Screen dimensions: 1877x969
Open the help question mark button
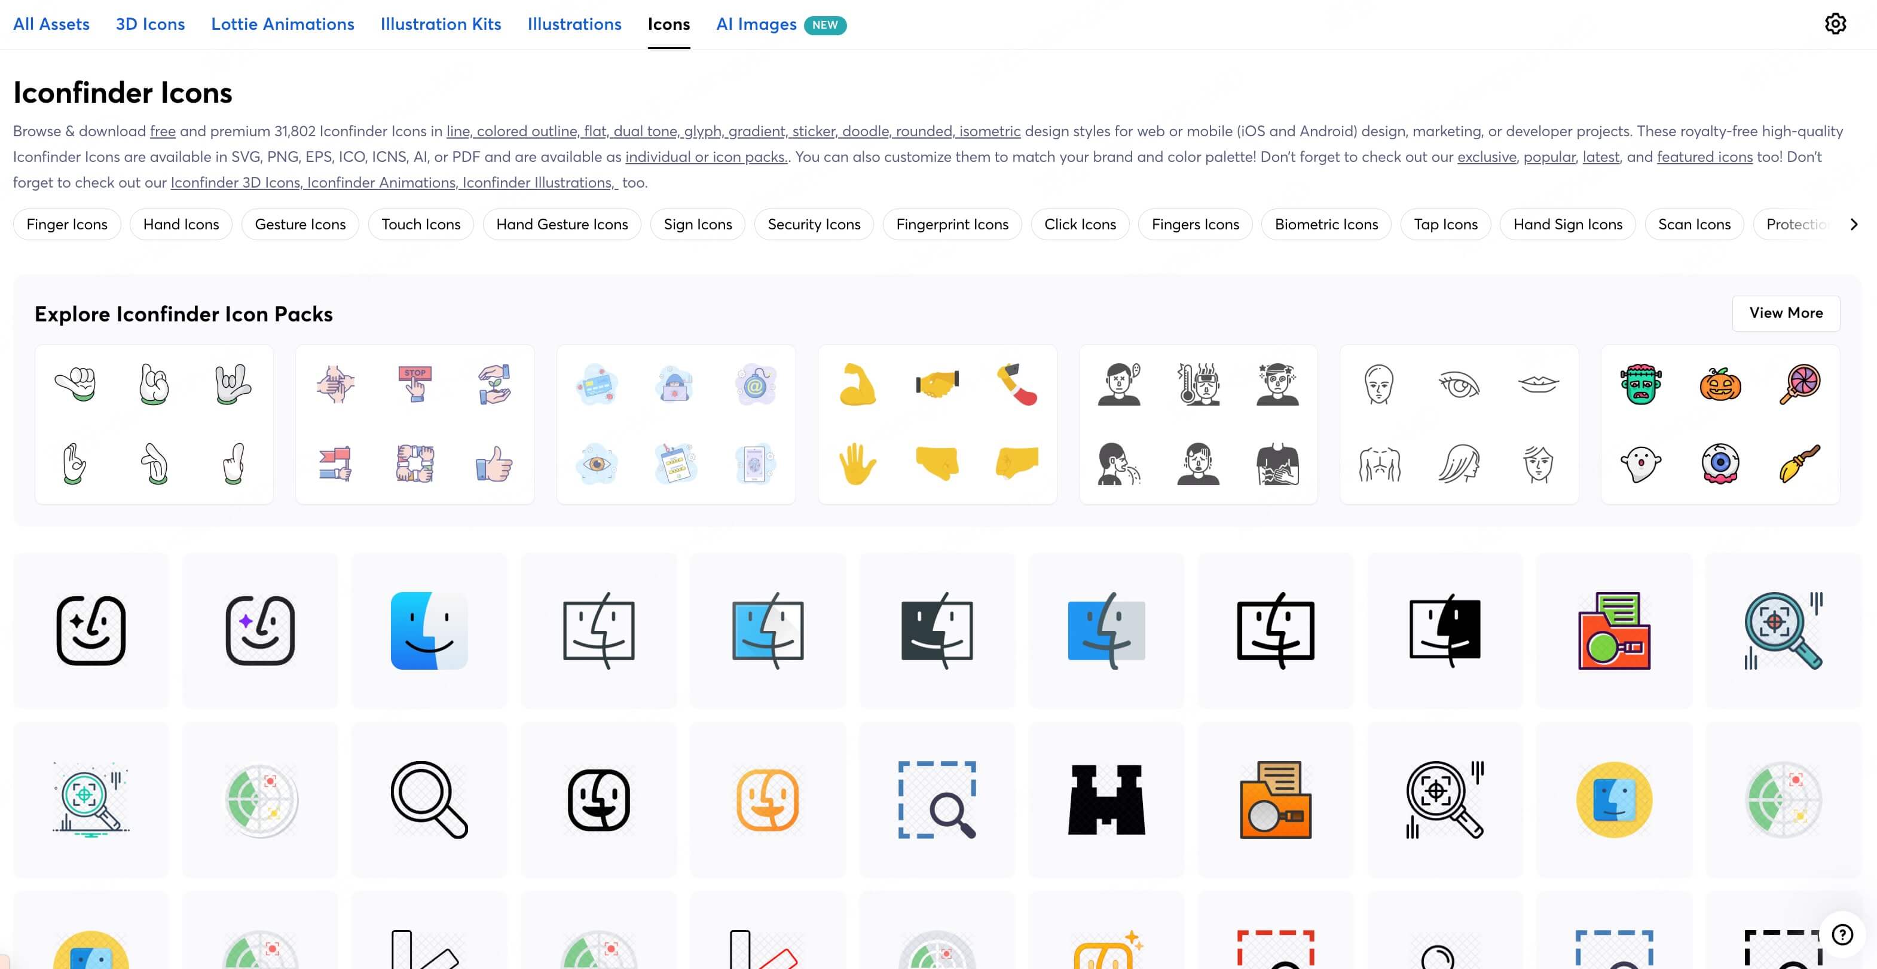(1842, 934)
